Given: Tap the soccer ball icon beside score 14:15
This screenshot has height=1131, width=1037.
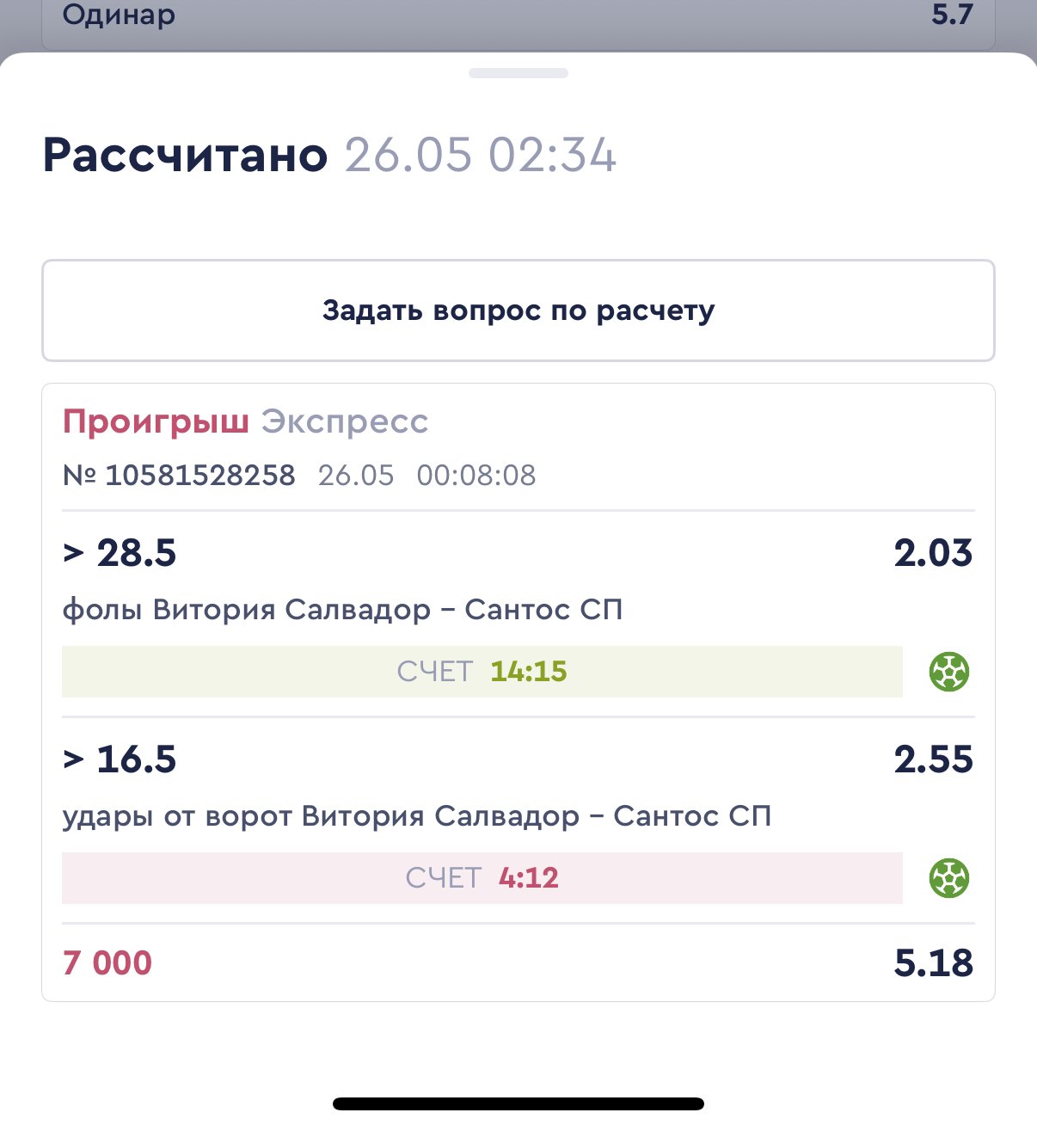Looking at the screenshot, I should (949, 672).
